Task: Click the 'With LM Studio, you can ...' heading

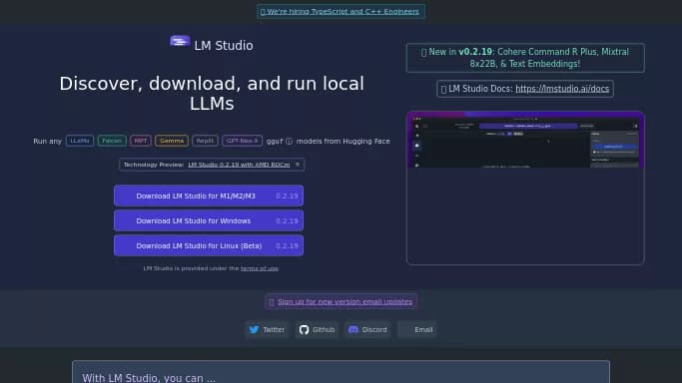Action: 149,377
